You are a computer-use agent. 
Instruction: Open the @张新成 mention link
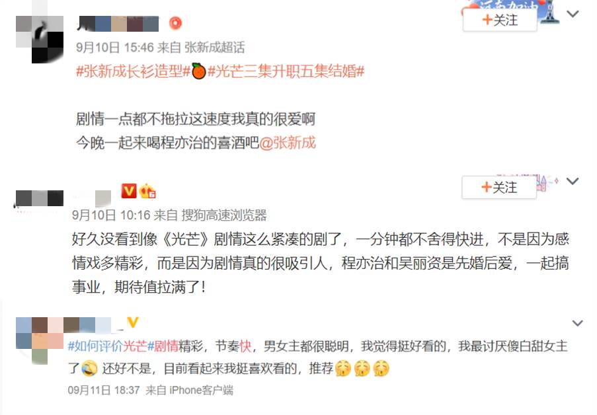[288, 143]
